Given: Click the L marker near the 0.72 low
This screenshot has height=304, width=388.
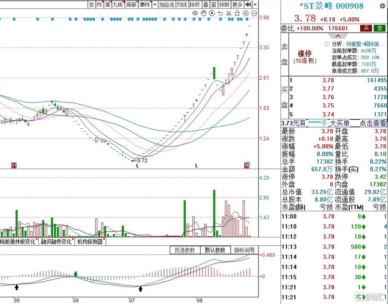Looking at the screenshot, I should coord(137,165).
